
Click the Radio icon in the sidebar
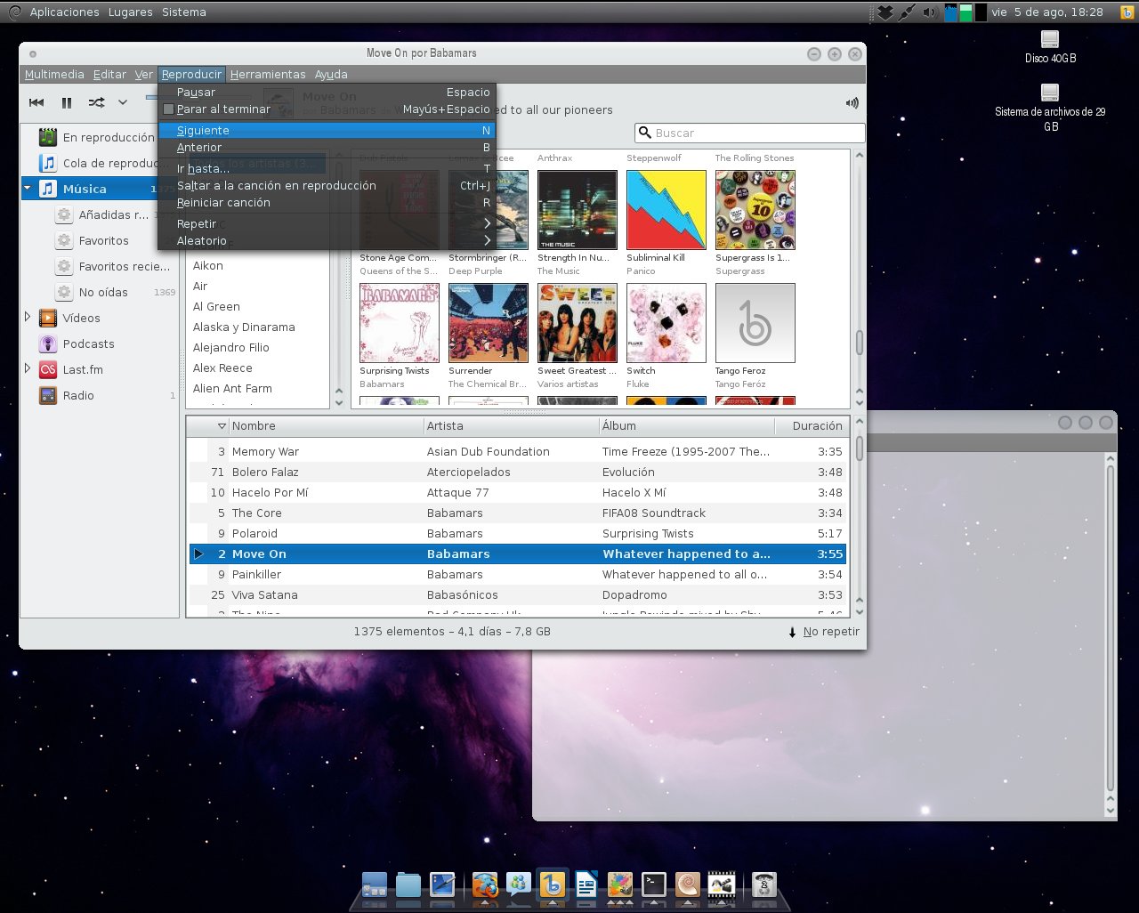click(48, 395)
